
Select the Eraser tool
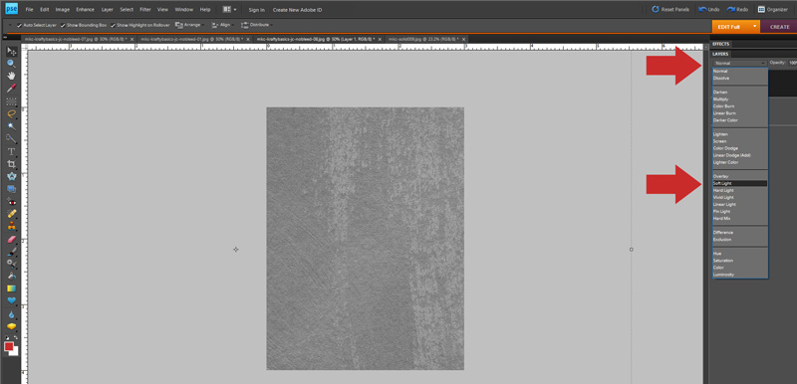tap(11, 239)
